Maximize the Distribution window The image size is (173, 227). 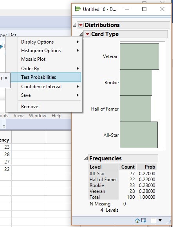[144, 9]
